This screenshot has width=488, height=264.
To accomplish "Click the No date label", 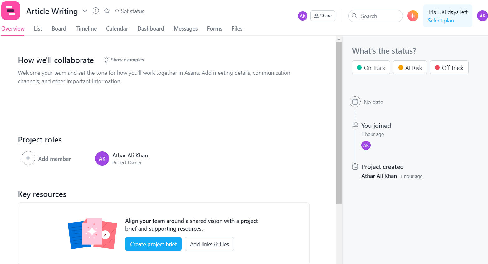I will (x=373, y=102).
